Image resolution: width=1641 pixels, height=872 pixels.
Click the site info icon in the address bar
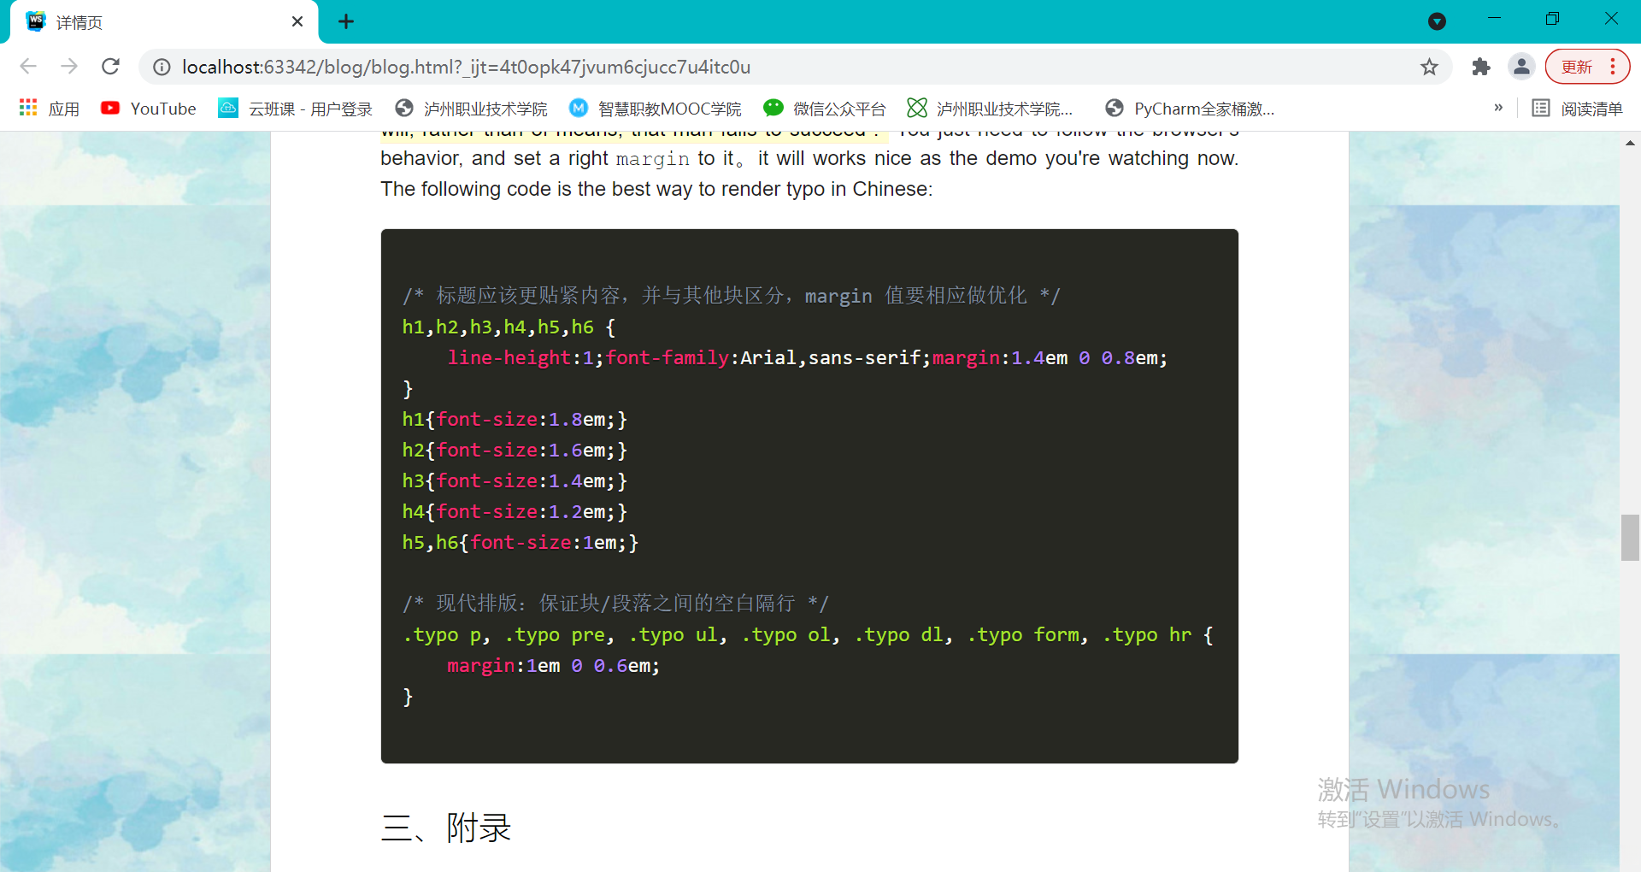162,67
